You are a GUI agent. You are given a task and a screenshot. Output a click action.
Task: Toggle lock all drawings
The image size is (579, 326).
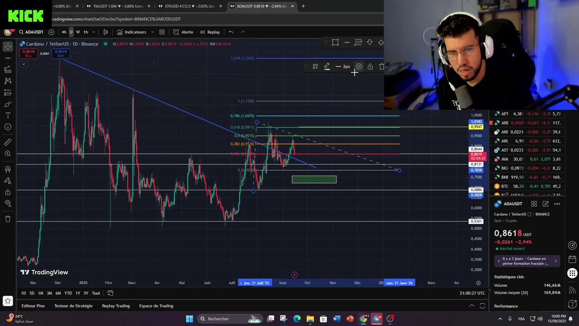(x=8, y=192)
